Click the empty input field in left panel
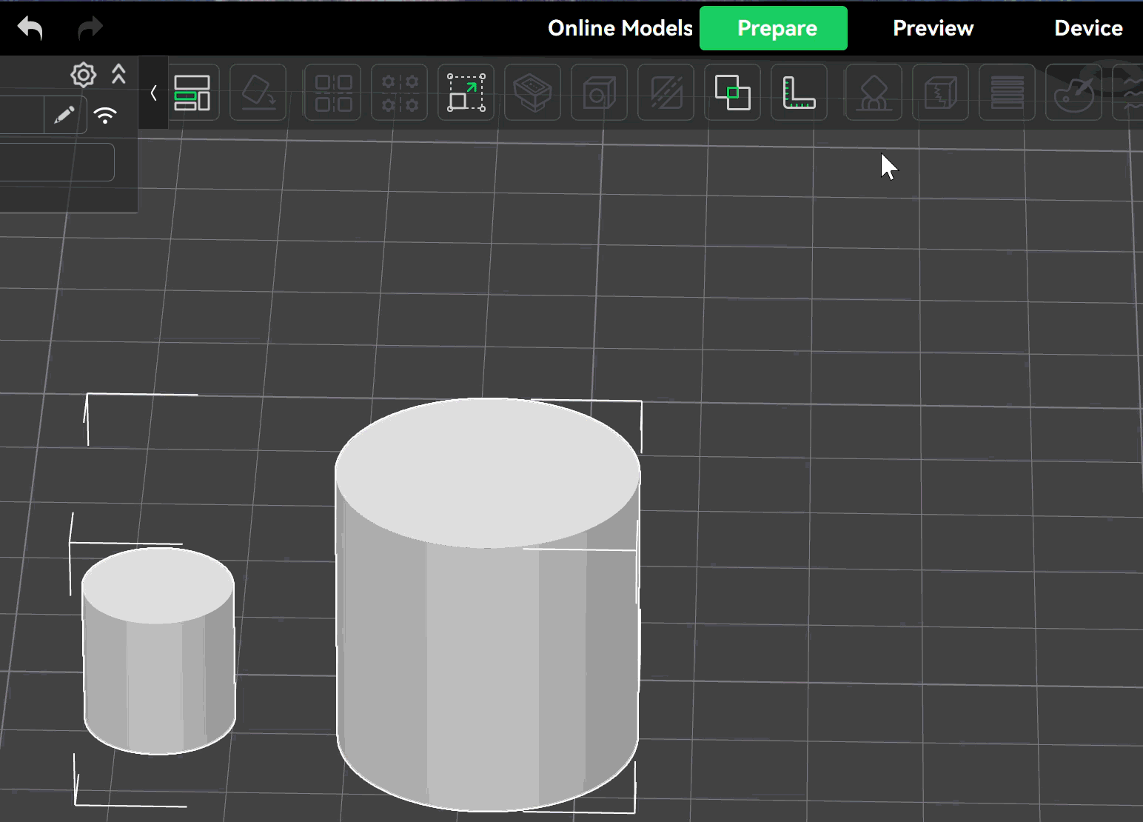This screenshot has height=822, width=1143. click(x=57, y=162)
